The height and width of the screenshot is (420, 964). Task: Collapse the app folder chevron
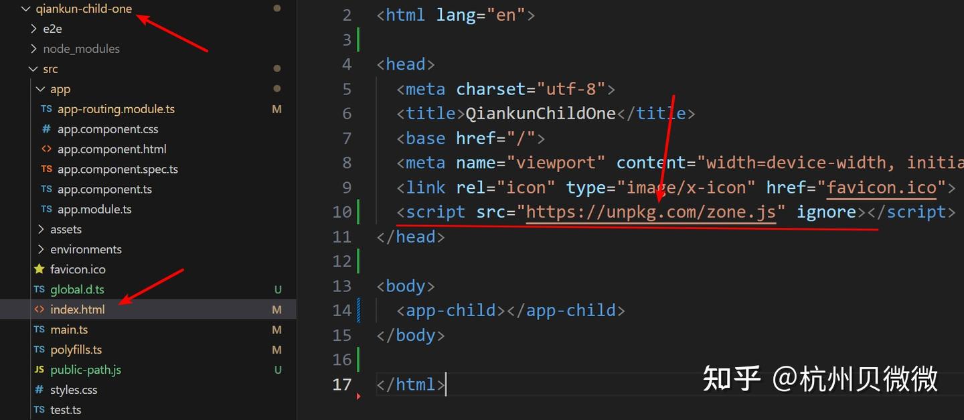coord(40,89)
